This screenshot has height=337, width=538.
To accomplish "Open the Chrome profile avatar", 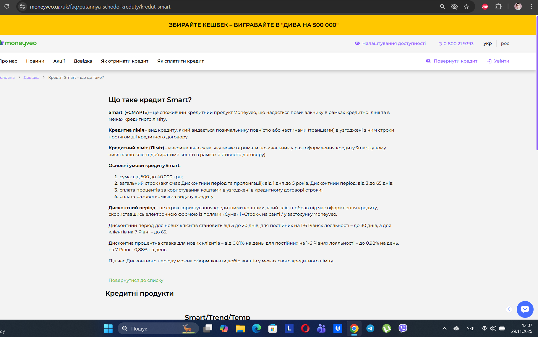I will click(518, 6).
